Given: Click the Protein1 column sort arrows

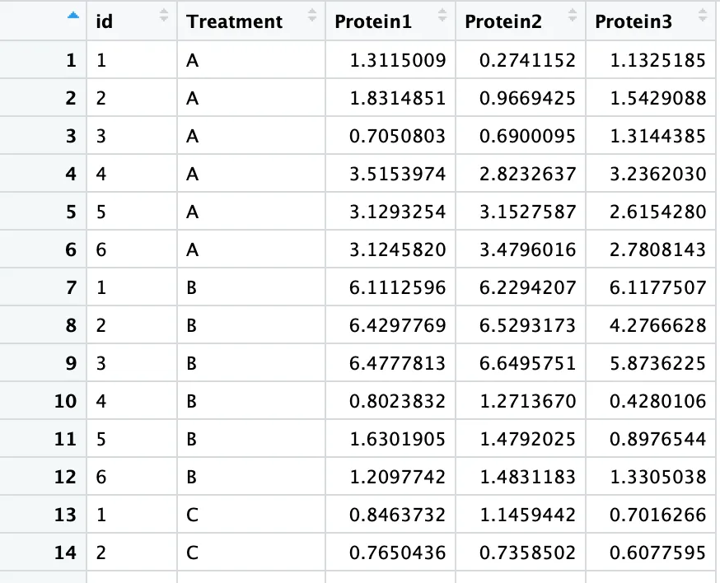Looking at the screenshot, I should point(442,16).
